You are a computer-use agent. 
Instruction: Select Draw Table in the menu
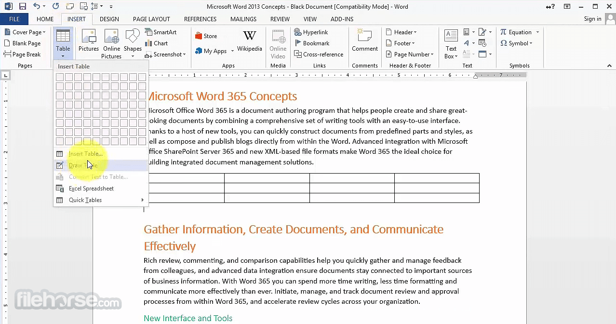pos(101,165)
